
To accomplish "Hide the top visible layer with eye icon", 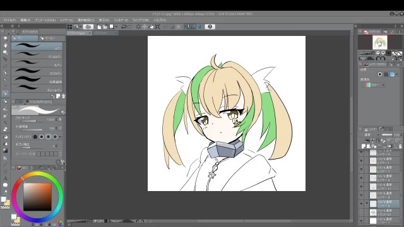I will point(361,153).
